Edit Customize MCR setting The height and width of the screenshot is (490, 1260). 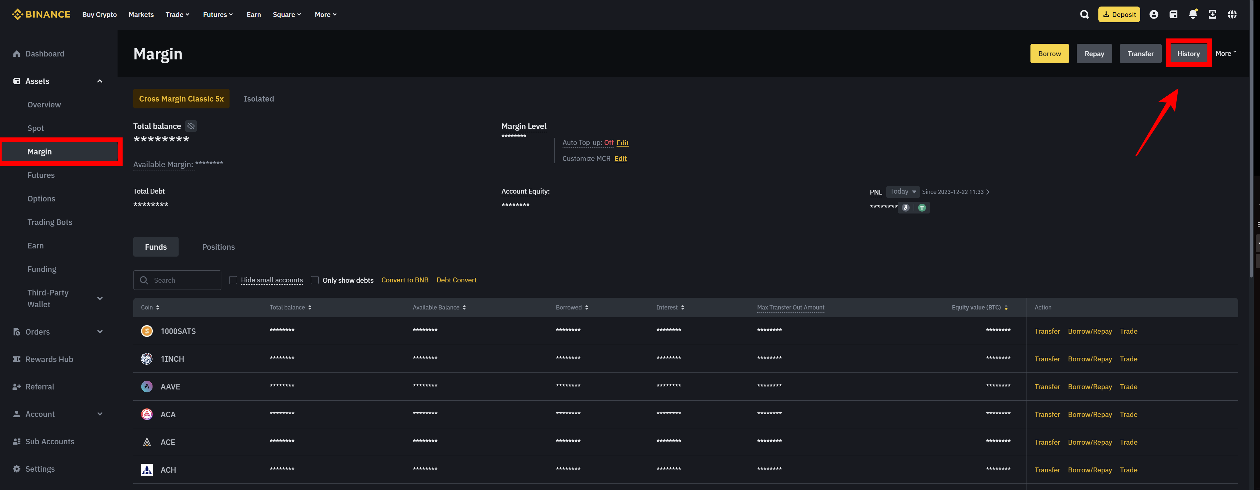pos(620,158)
